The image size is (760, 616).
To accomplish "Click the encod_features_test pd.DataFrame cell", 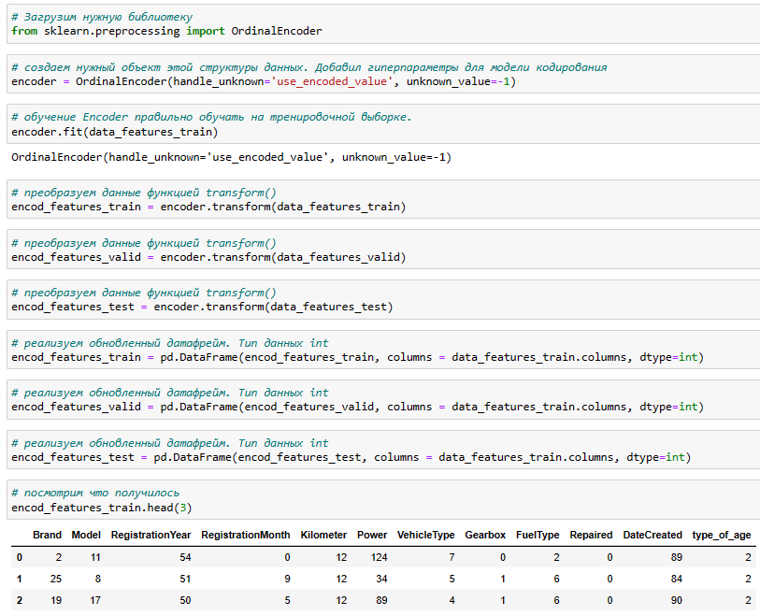I will 383,450.
